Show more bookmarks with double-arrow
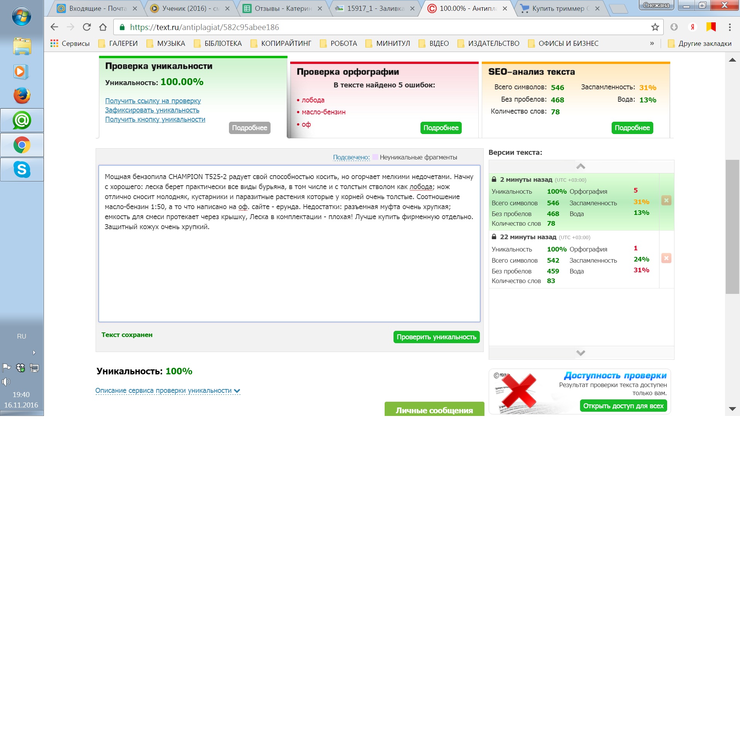740x731 pixels. (x=652, y=43)
